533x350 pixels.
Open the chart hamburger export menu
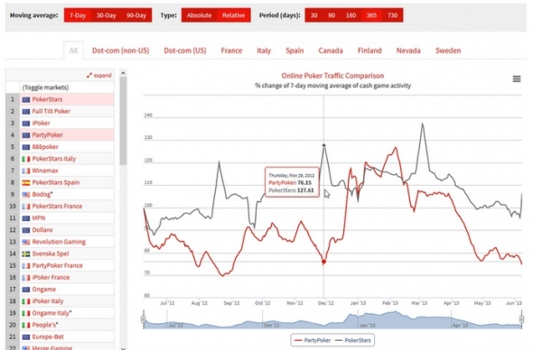(517, 78)
